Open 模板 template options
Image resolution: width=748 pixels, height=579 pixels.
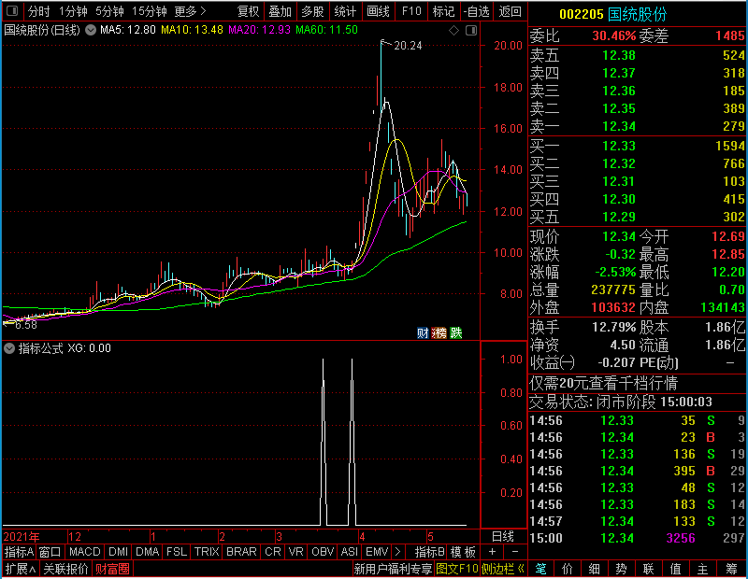point(463,552)
